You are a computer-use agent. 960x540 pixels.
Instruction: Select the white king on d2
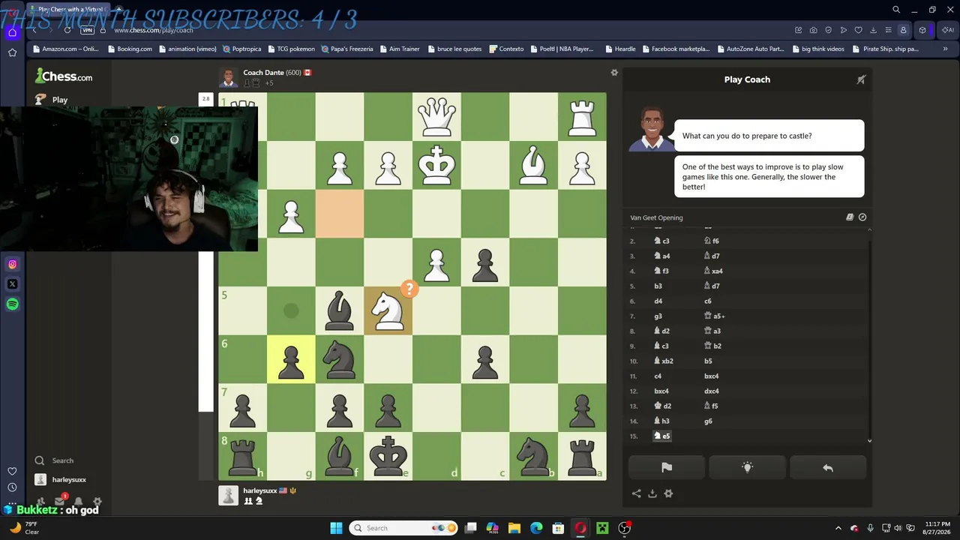[436, 166]
